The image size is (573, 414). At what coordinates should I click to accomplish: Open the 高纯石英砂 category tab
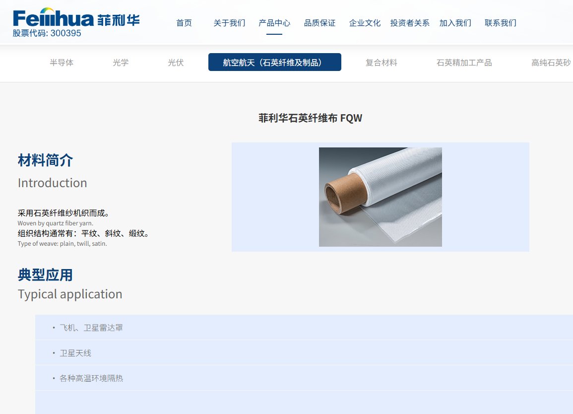tap(551, 63)
